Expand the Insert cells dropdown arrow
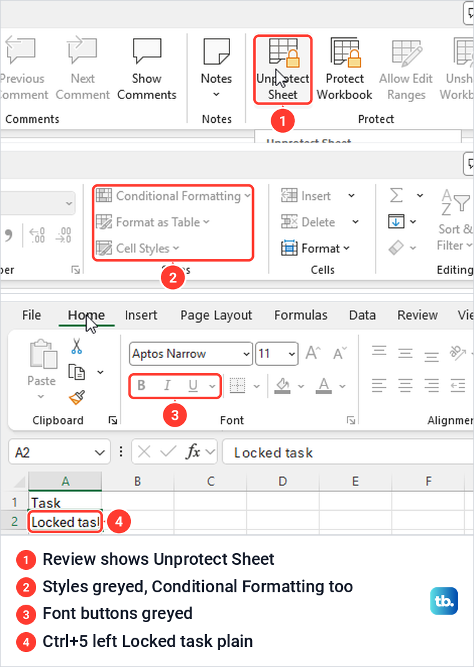 click(x=351, y=196)
